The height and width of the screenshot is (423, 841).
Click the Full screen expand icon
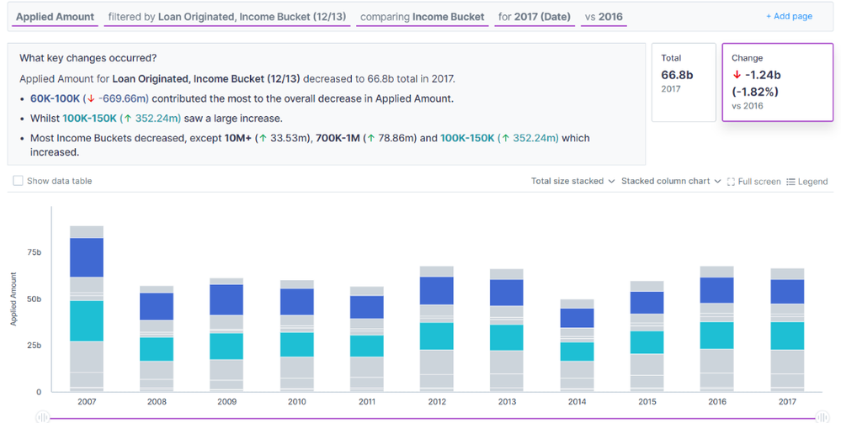pyautogui.click(x=731, y=182)
